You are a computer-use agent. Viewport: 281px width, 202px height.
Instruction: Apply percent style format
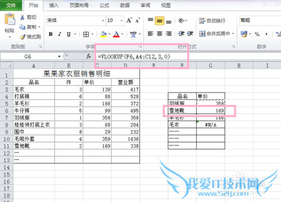click(257, 34)
